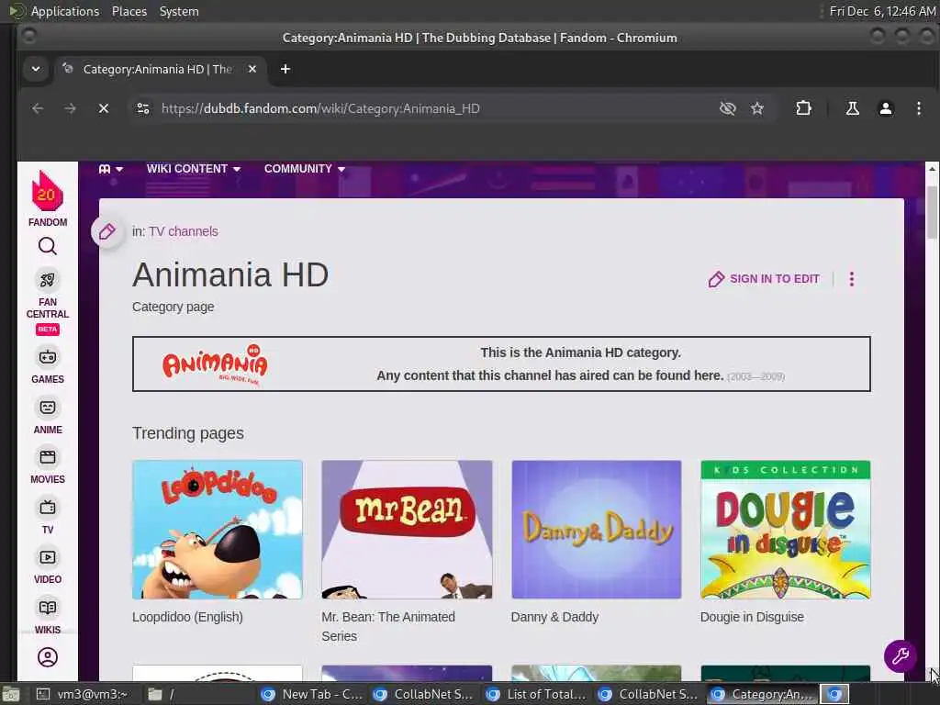940x705 pixels.
Task: Click the Loopdidoo thumbnail image
Action: tap(217, 530)
